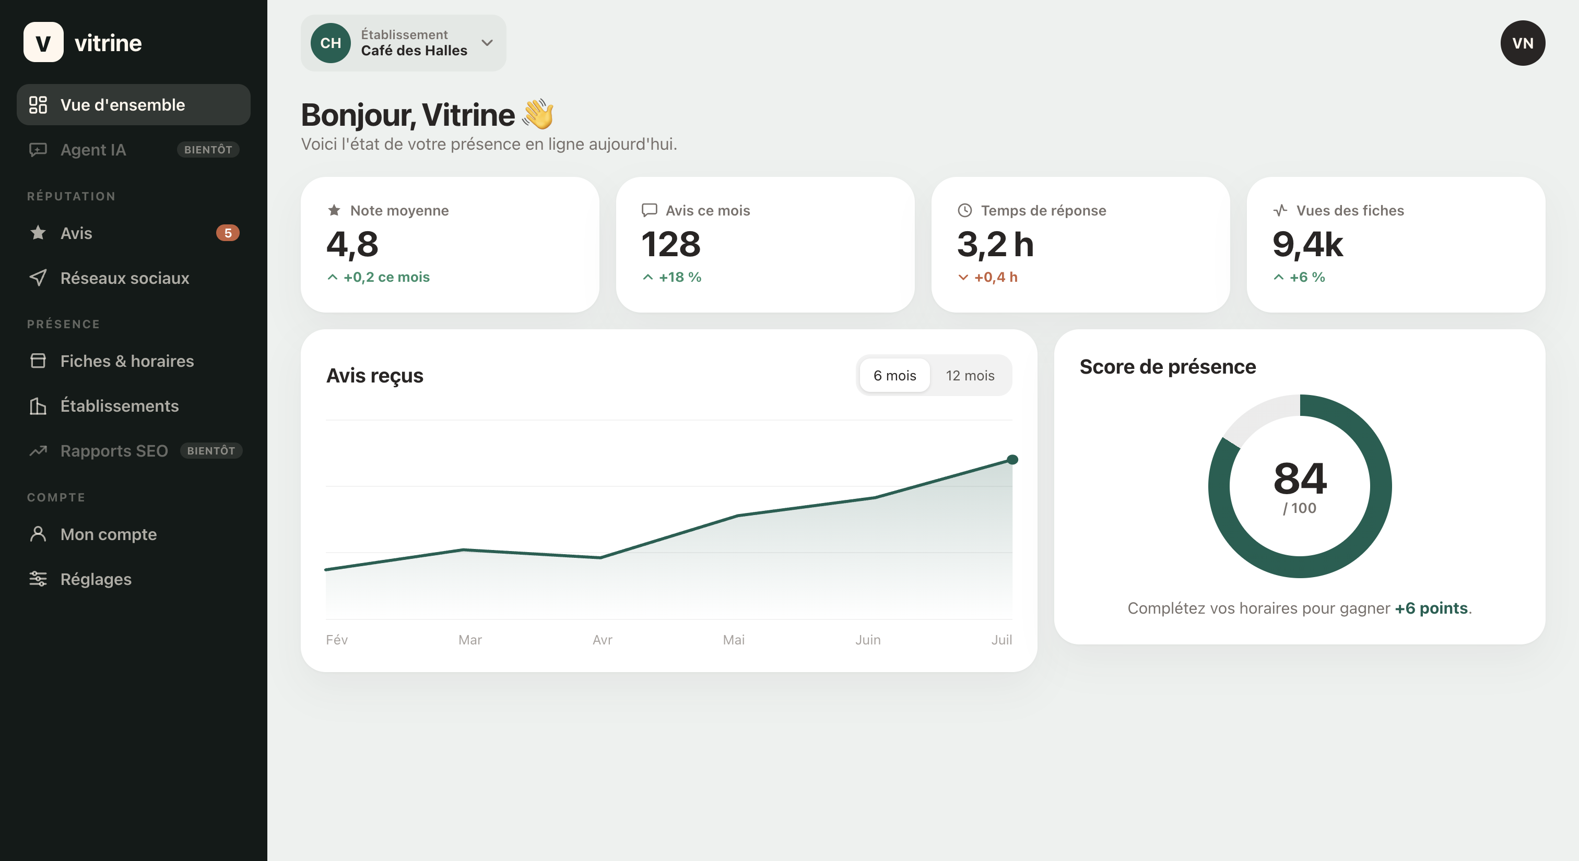This screenshot has height=861, width=1579.
Task: Click the star icon beside Note moyenne
Action: [x=334, y=210]
